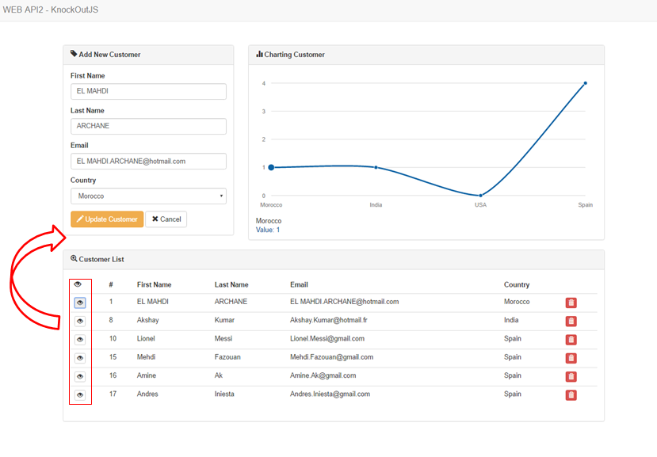Focus the Last Name text field

[148, 127]
